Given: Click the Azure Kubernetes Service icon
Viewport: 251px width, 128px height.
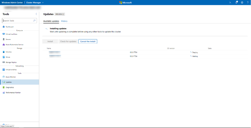Looking at the screenshot, I should click(4, 45).
